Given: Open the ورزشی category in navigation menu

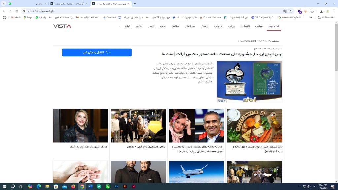Looking at the screenshot, I should [232, 26].
